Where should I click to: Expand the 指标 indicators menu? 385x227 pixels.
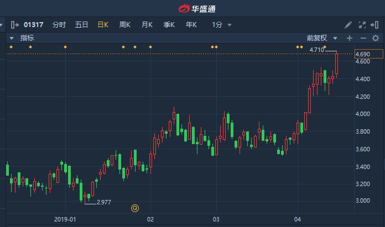22,38
